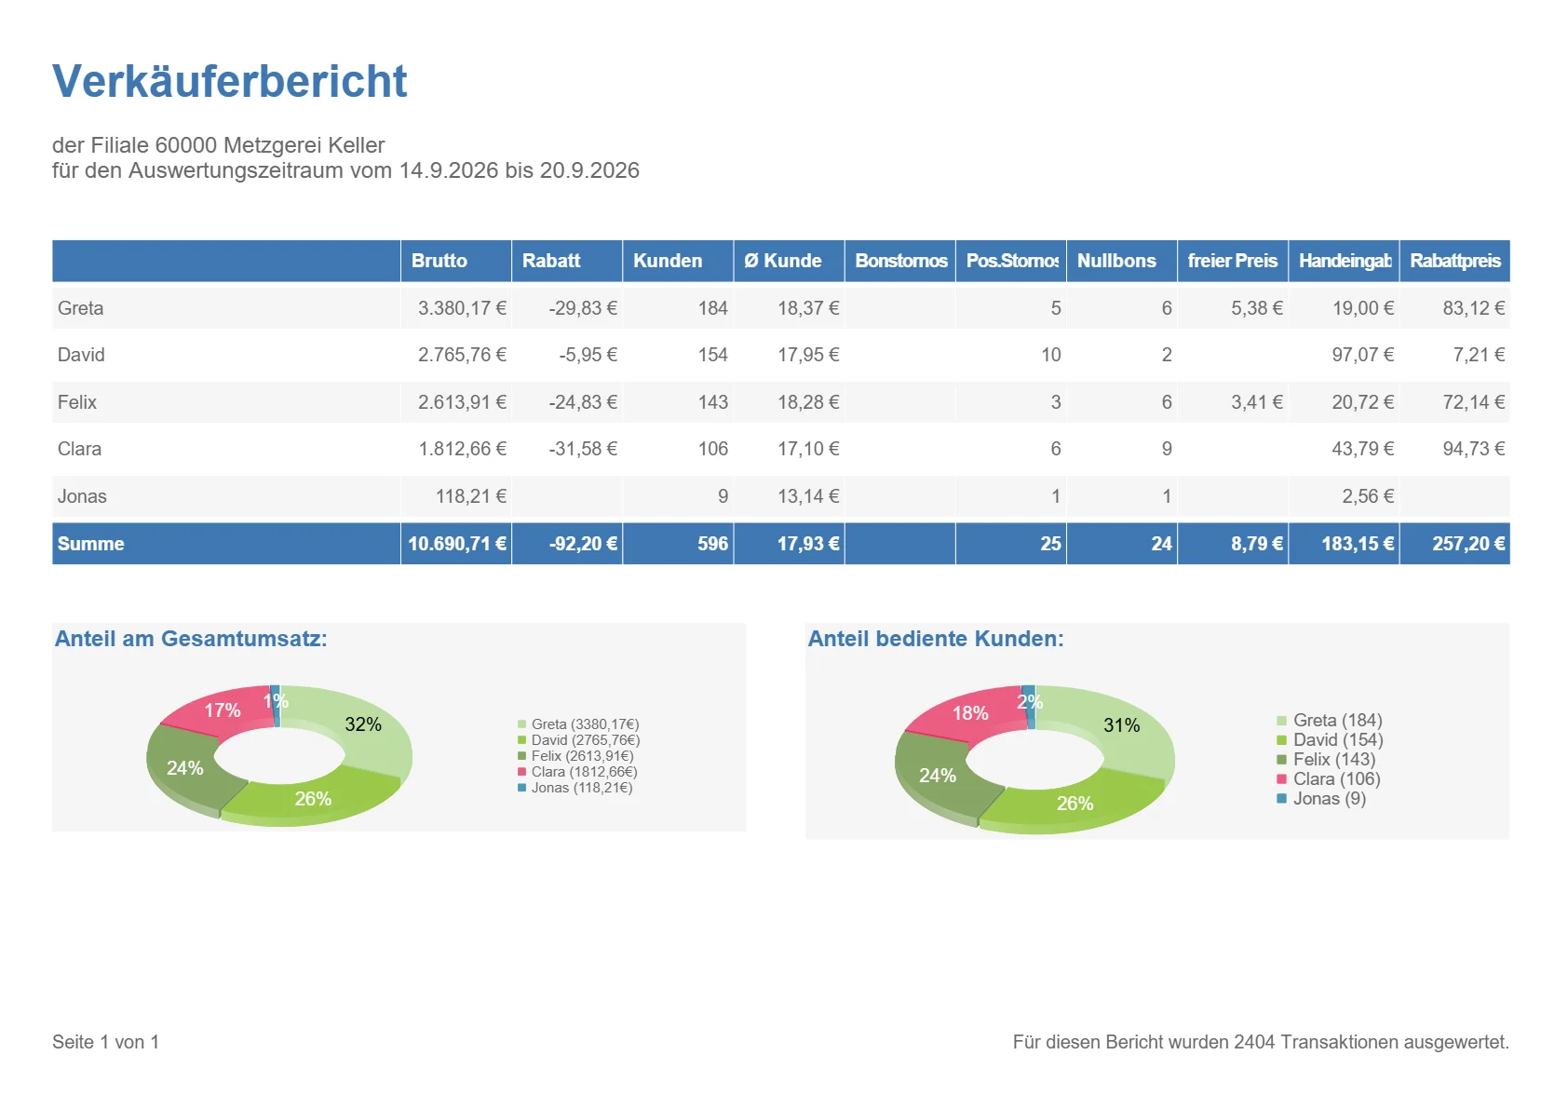Select the Brutto column header

click(x=456, y=261)
